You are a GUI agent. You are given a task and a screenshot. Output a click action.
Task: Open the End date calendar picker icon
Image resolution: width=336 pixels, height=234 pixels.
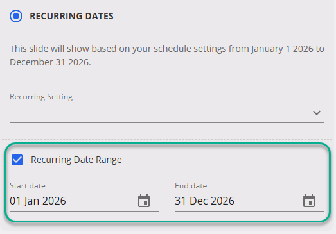(x=309, y=201)
